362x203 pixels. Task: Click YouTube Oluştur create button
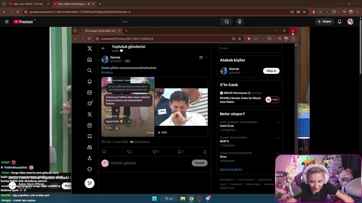point(324,21)
